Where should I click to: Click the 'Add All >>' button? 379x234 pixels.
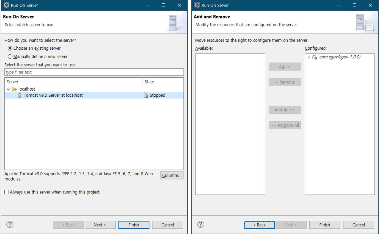(285, 110)
